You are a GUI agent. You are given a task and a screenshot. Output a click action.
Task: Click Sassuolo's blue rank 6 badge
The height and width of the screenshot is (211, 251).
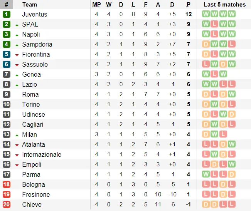tap(6, 64)
